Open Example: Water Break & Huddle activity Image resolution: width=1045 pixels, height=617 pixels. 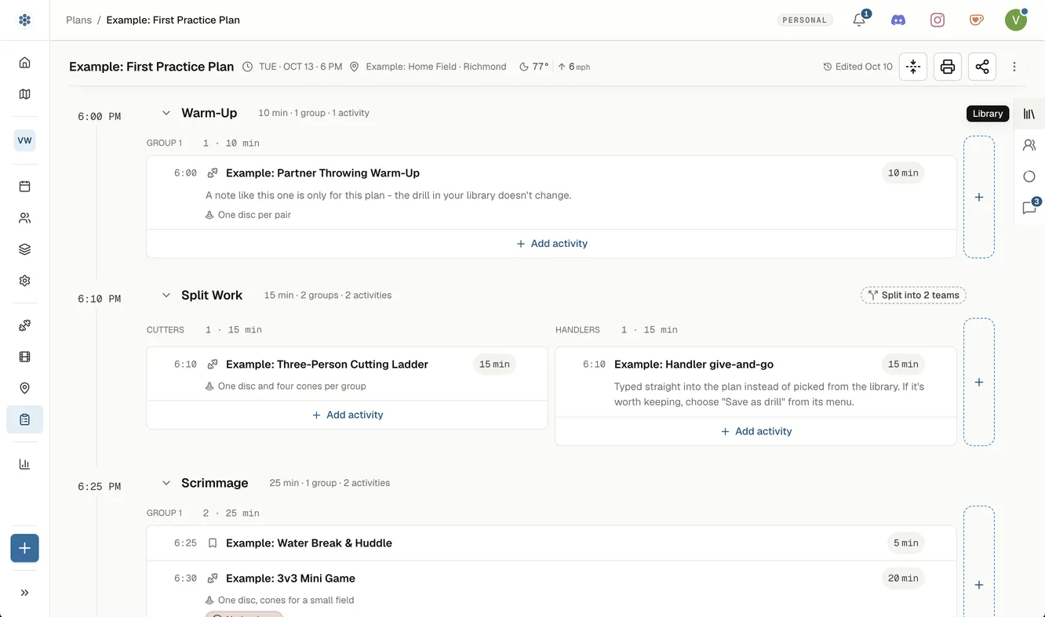[x=309, y=543]
